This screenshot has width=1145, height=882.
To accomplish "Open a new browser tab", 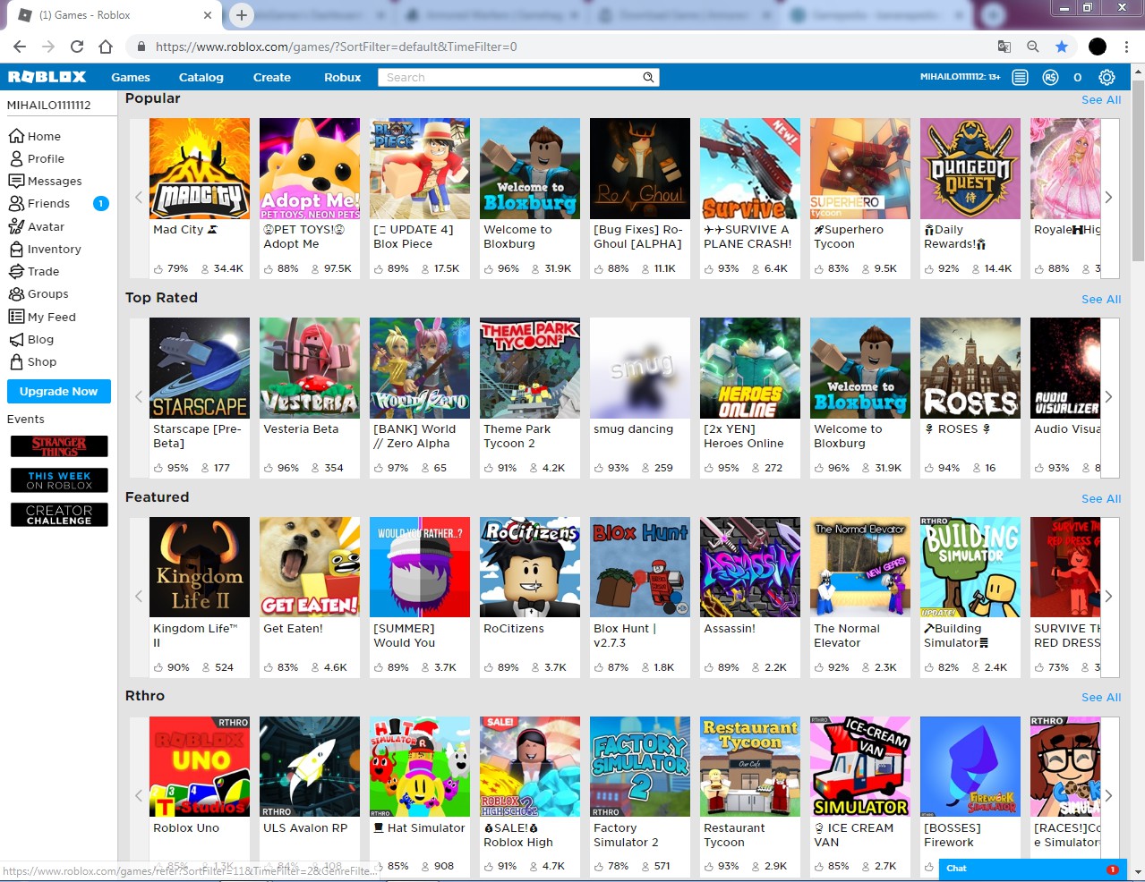I will [x=241, y=14].
